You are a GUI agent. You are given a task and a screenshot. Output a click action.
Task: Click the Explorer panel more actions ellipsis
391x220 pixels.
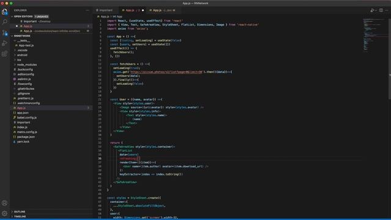[87, 10]
